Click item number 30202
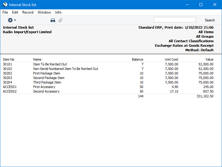This screenshot has width=222, height=167. [x=8, y=73]
